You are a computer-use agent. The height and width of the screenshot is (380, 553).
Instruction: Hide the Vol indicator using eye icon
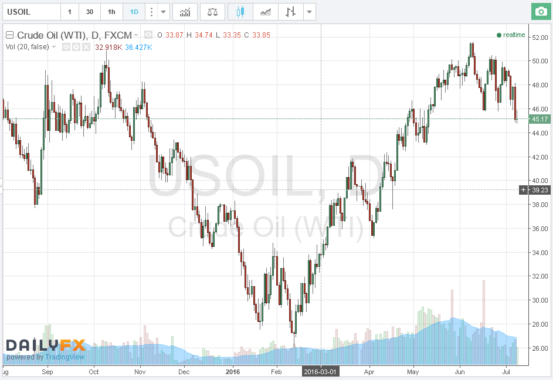[x=66, y=47]
